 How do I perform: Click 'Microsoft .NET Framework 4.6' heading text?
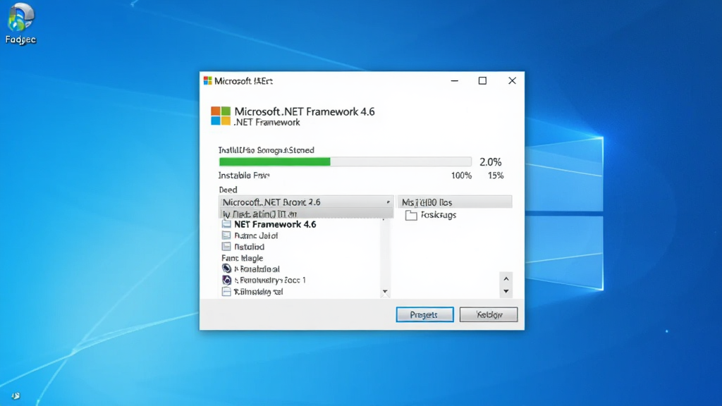tap(305, 111)
